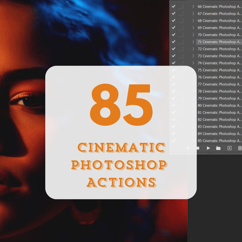This screenshot has width=242, height=242.
Task: Uncheck the 71 Cinematic Photoshop action
Action: point(173,42)
